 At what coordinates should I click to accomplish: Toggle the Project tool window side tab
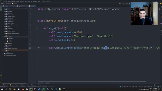click(1, 8)
